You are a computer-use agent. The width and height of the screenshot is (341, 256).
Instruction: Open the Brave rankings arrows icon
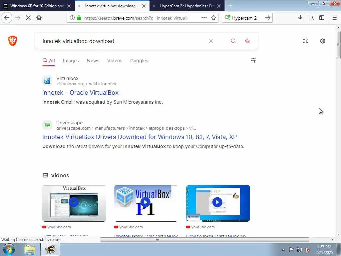click(x=305, y=41)
